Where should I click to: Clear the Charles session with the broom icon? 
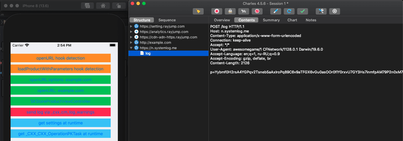[x=198, y=11]
